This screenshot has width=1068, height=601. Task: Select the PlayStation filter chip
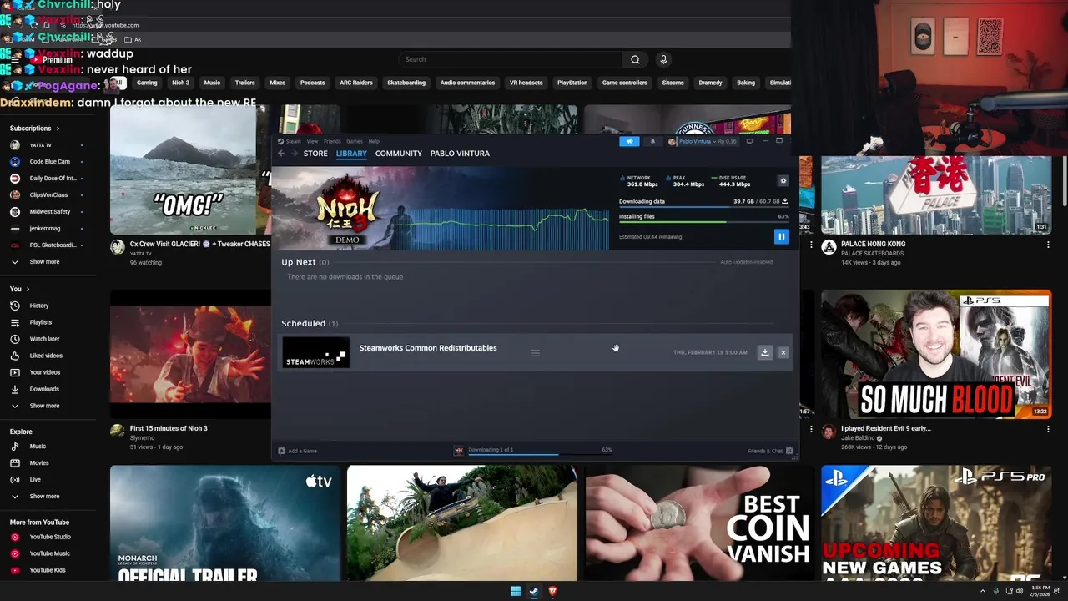point(572,83)
